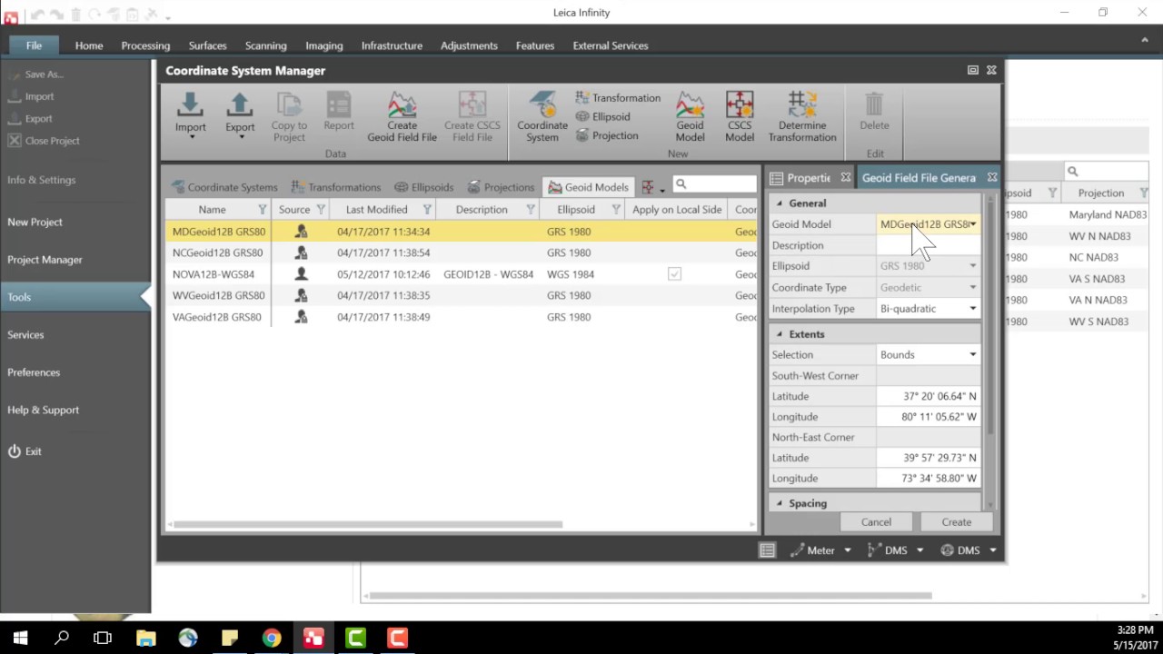
Task: Create a new Geoid Model
Action: tap(690, 116)
